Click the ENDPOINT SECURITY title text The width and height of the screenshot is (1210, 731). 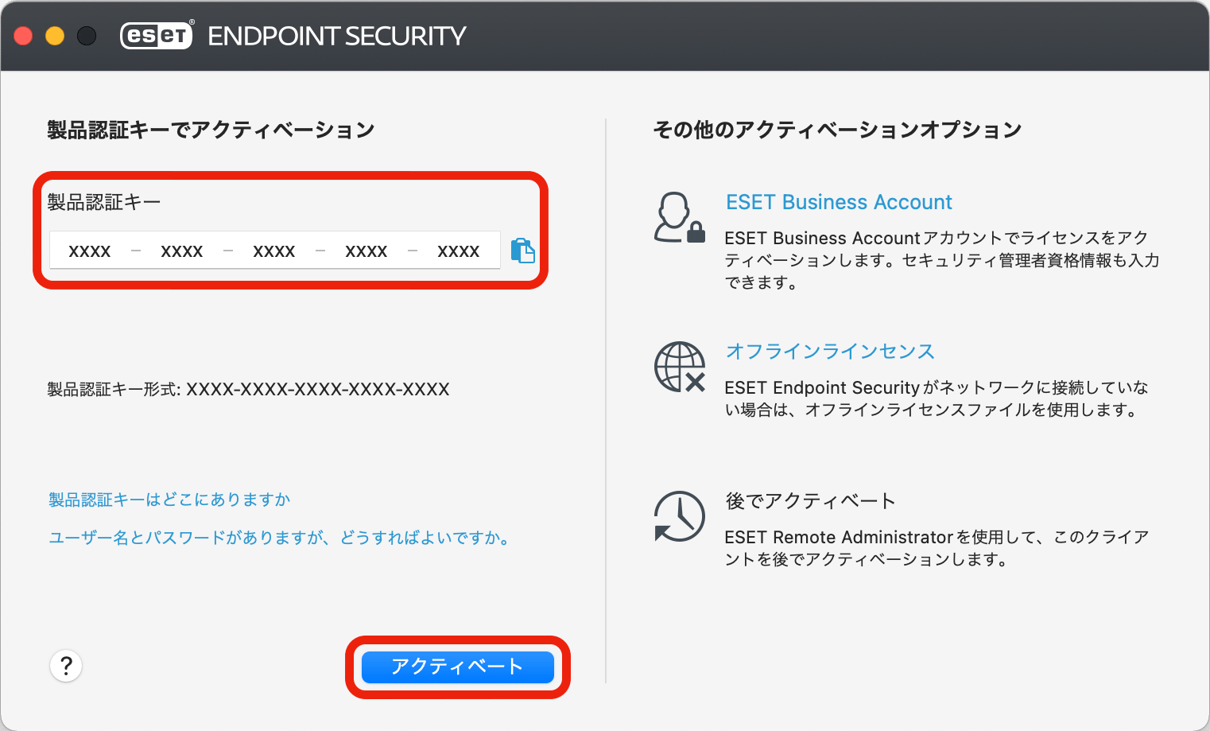click(336, 37)
